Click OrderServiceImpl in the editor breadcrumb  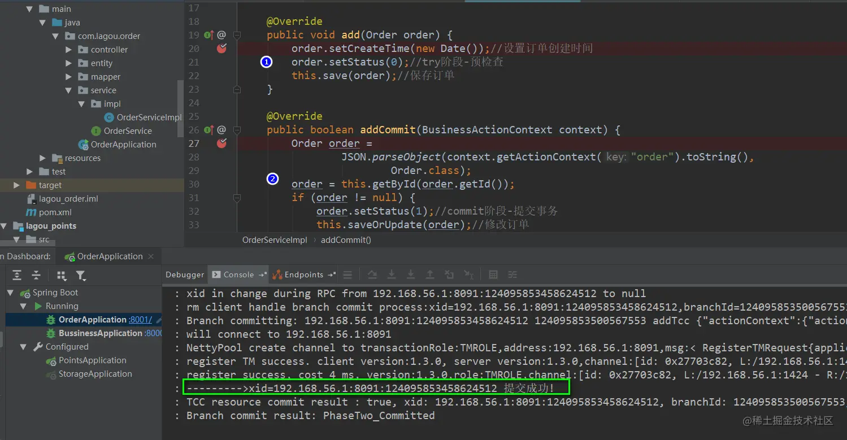pos(275,239)
